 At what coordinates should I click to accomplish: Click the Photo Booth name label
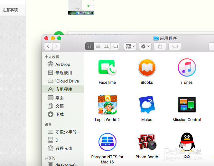pyautogui.click(x=147, y=157)
